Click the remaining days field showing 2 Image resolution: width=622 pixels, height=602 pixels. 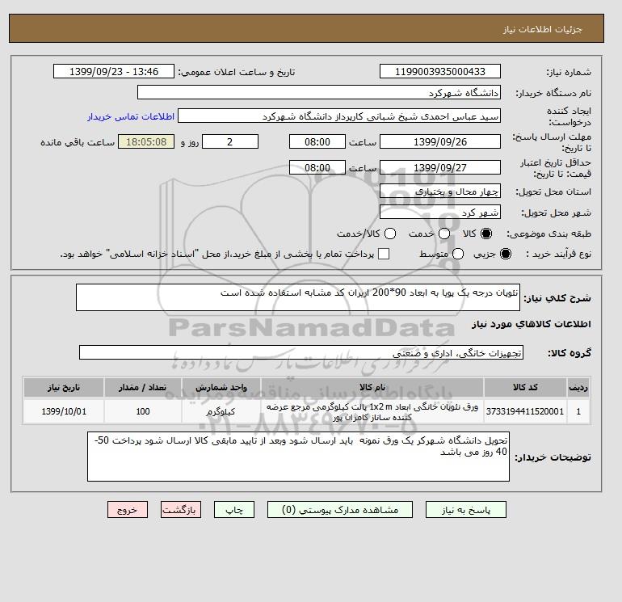230,141
